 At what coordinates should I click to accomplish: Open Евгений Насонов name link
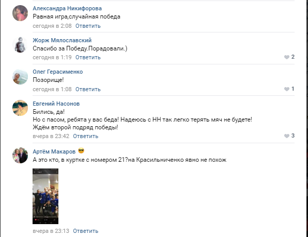pyautogui.click(x=56, y=104)
